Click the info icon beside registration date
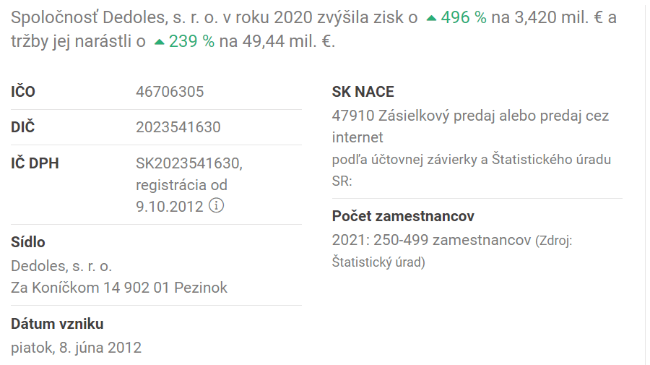Image resolution: width=650 pixels, height=365 pixels. click(216, 205)
